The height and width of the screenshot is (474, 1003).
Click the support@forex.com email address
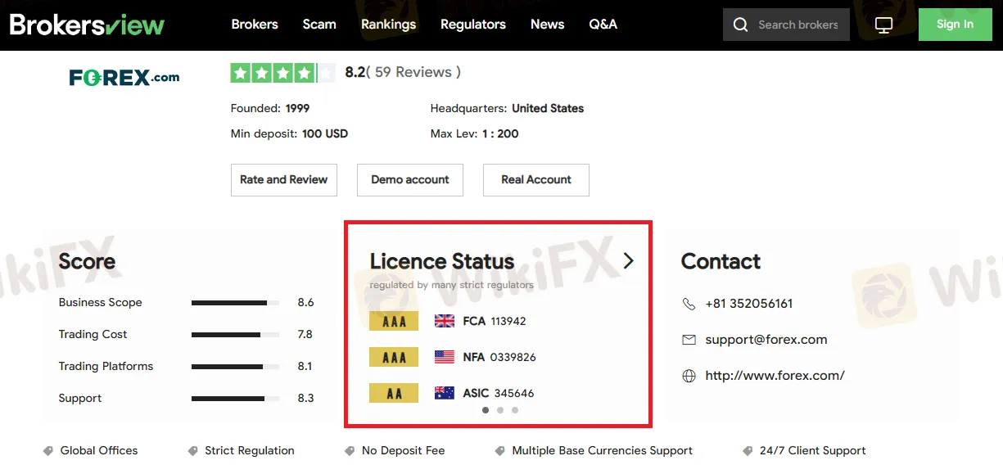coord(766,340)
